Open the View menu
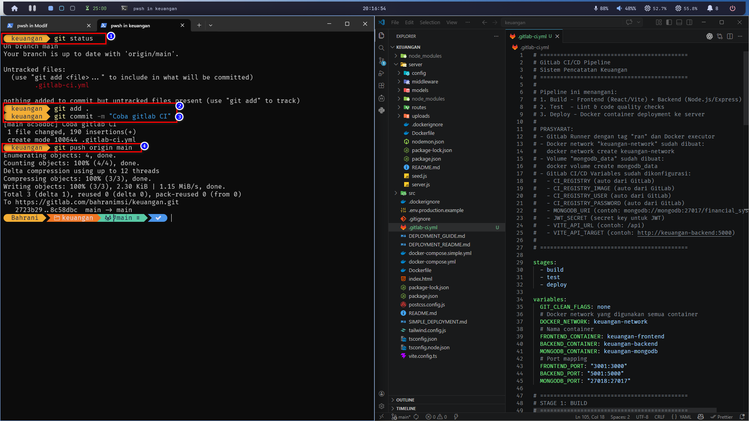The height and width of the screenshot is (421, 749). tap(452, 22)
